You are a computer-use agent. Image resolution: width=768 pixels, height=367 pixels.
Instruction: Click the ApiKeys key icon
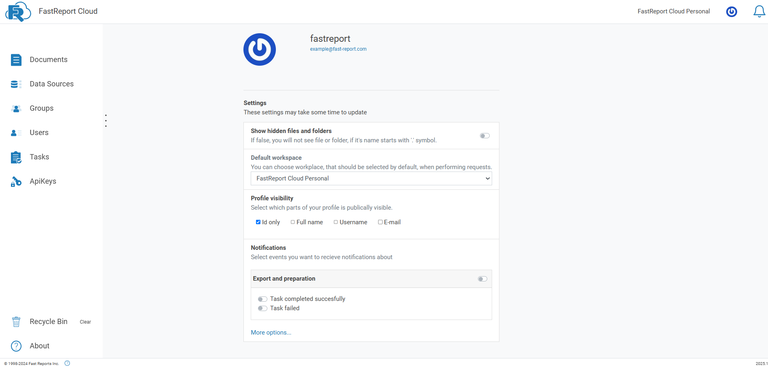(x=16, y=182)
